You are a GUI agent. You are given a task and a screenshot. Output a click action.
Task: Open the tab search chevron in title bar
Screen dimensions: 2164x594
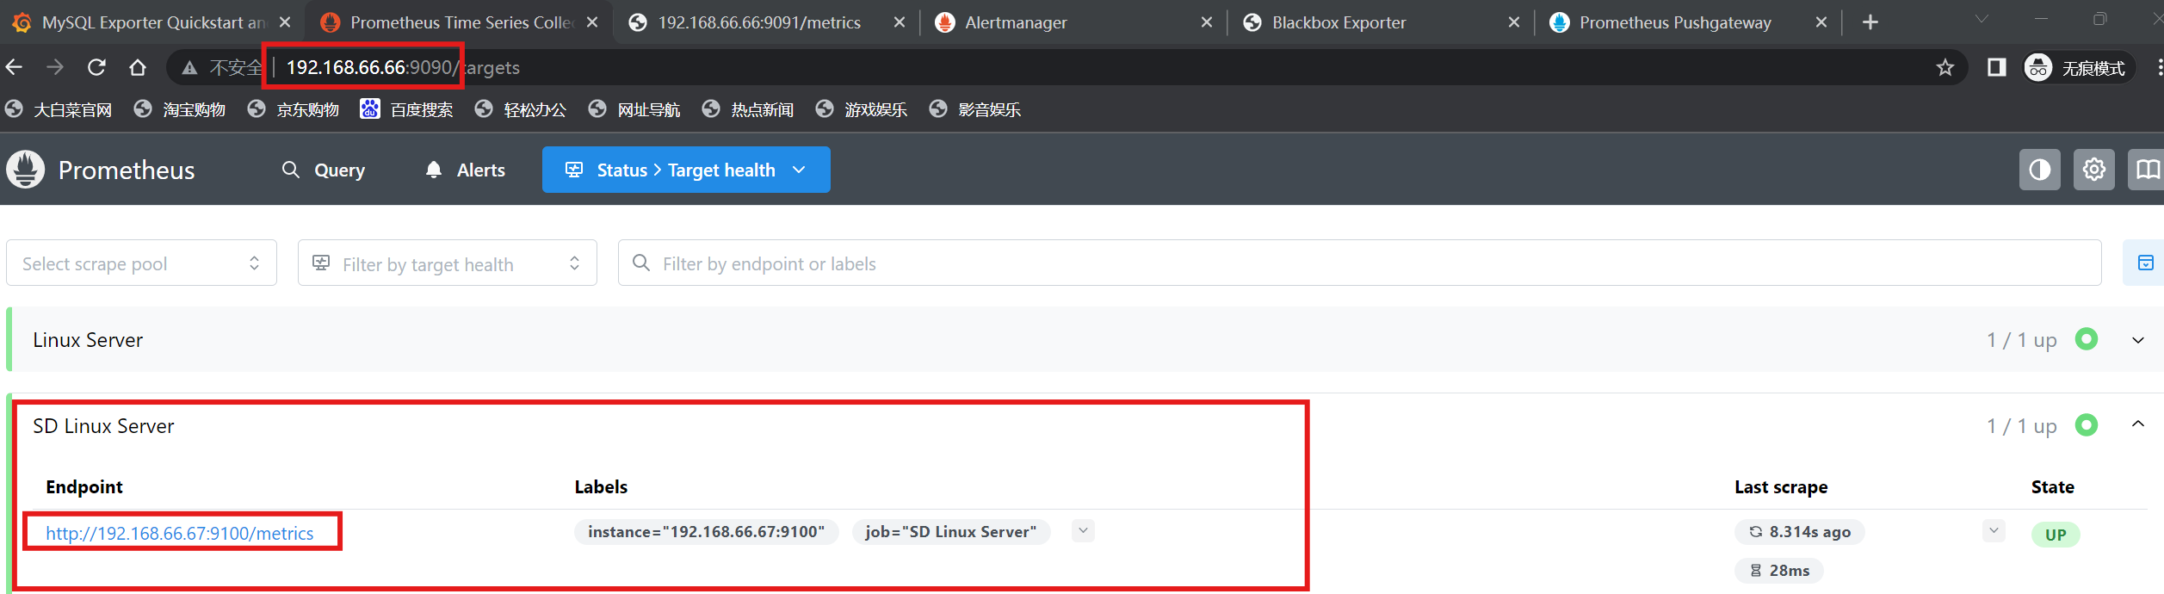click(1982, 19)
